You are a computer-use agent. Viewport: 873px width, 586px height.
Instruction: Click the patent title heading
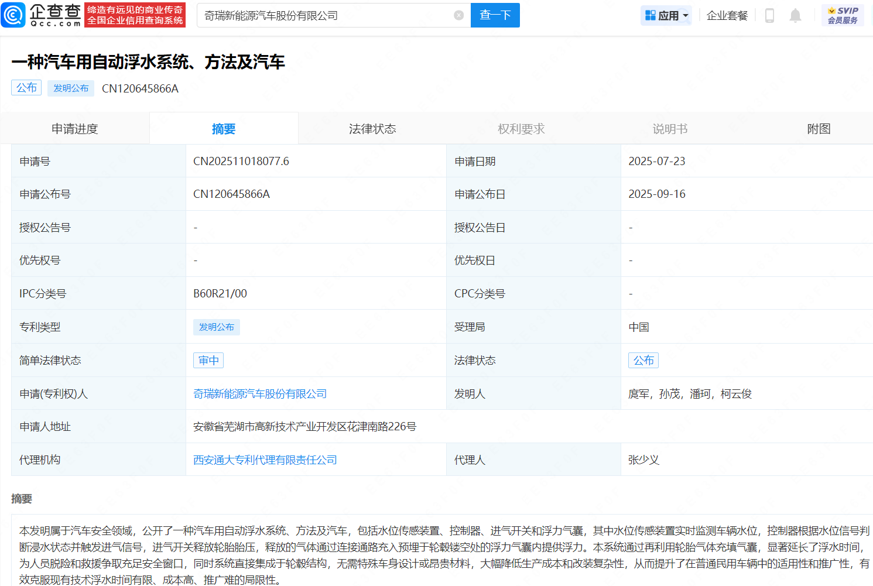point(148,62)
